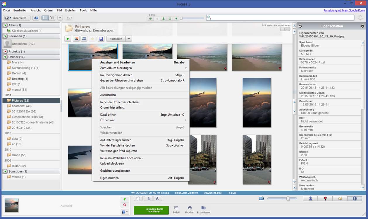Adjust the thumbnail size slider
This screenshot has width=368, height=219.
pos(288,199)
